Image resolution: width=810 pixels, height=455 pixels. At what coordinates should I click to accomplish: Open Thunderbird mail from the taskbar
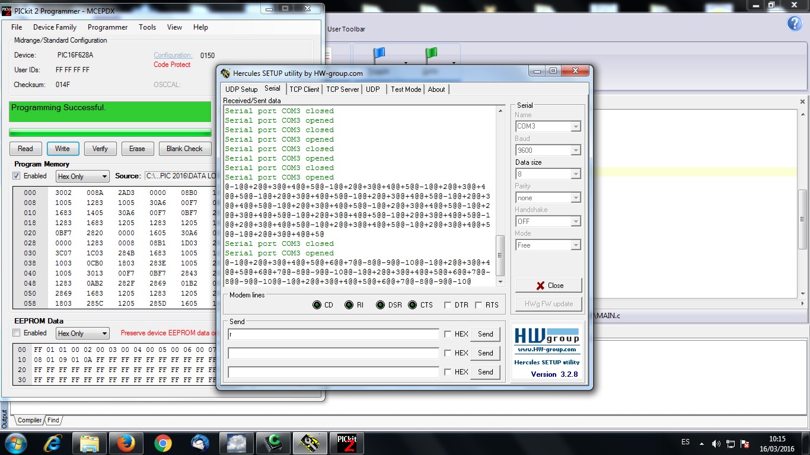click(200, 443)
